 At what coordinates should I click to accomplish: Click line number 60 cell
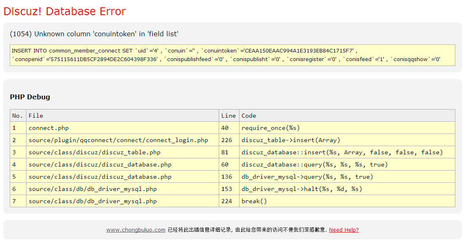click(x=229, y=164)
